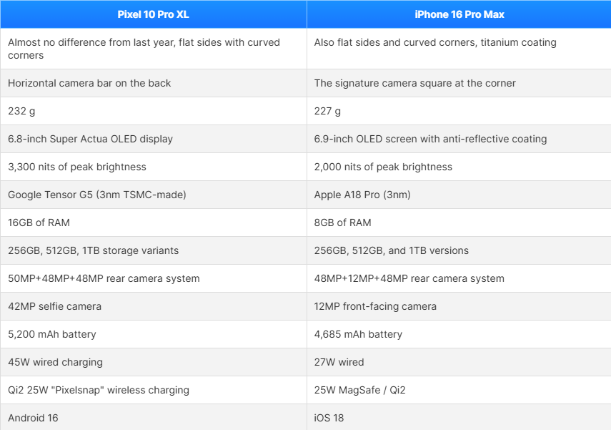
Task: Click the iPhone 16 Pro Max column header
Action: [x=459, y=14]
